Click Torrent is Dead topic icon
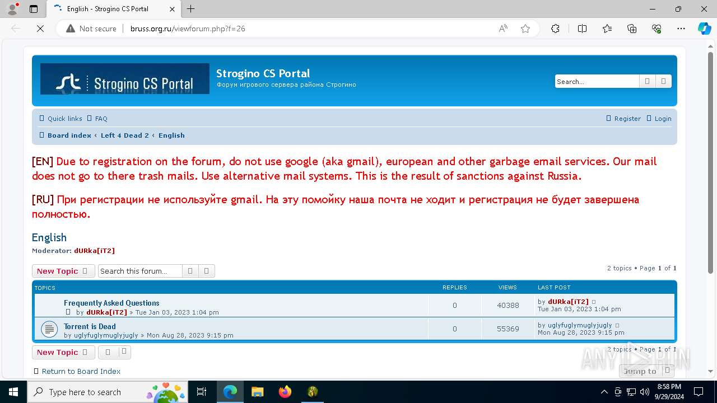 tap(49, 329)
